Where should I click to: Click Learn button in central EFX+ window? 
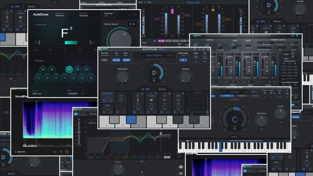pyautogui.click(x=105, y=60)
